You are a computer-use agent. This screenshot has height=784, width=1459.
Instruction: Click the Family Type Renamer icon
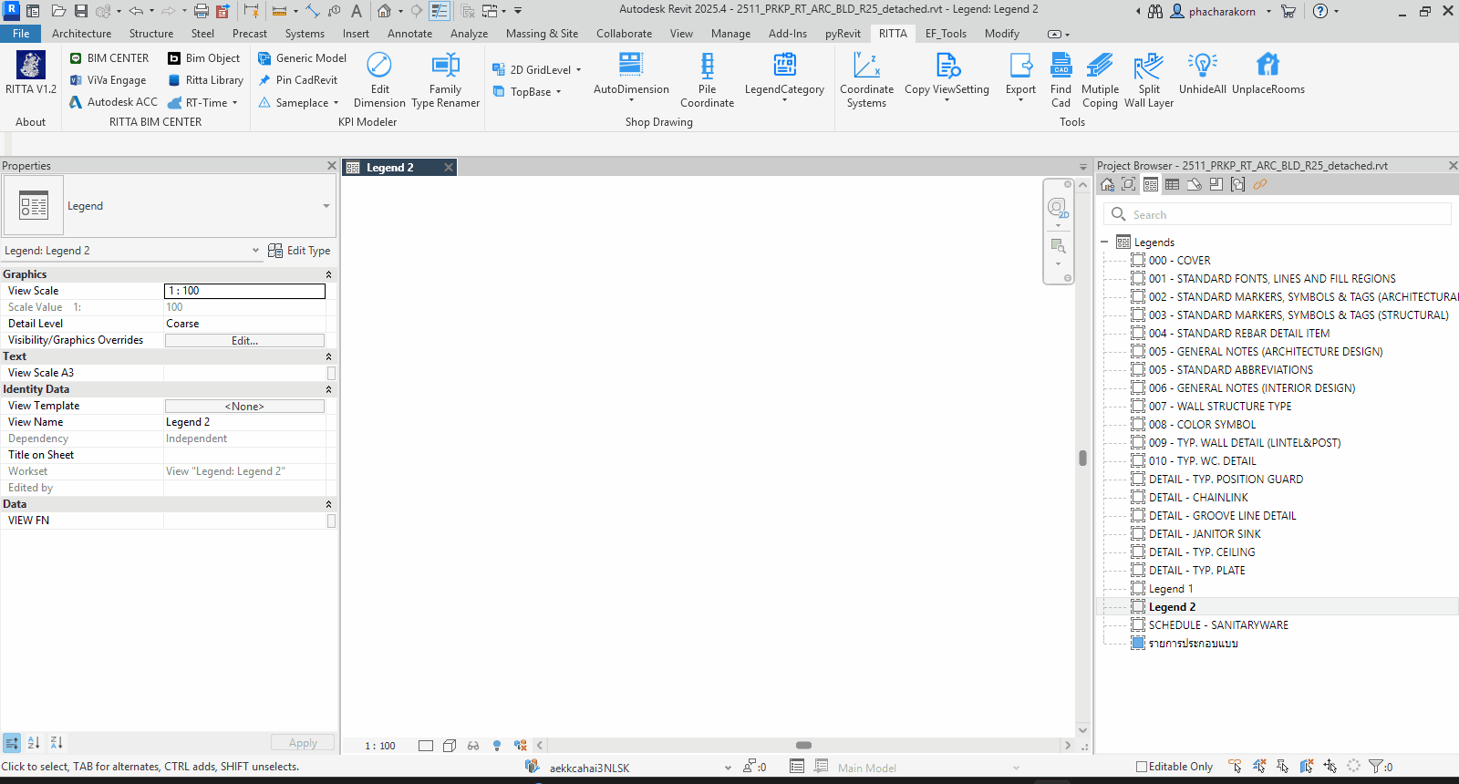coord(445,65)
